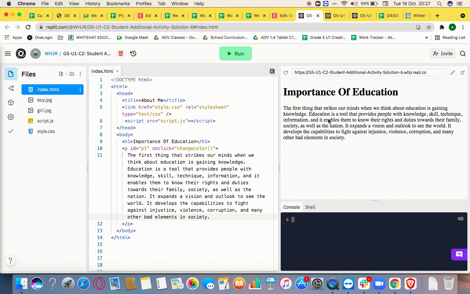Open the Packages cube sidebar icon
This screenshot has height=294, width=470.
pyautogui.click(x=11, y=103)
